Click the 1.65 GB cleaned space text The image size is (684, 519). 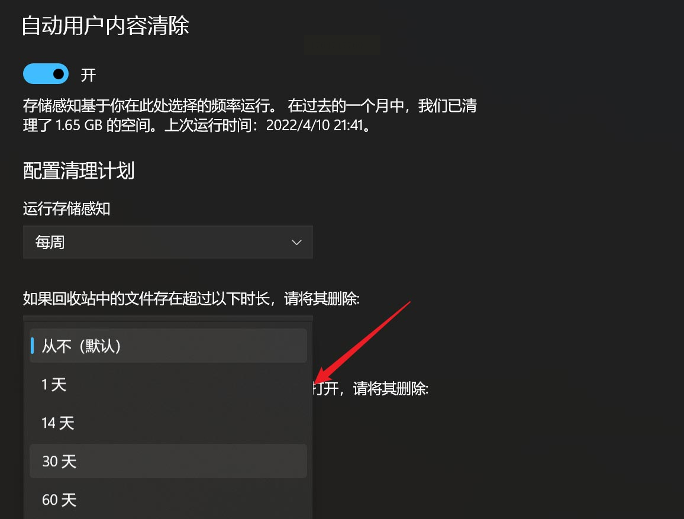tap(79, 125)
